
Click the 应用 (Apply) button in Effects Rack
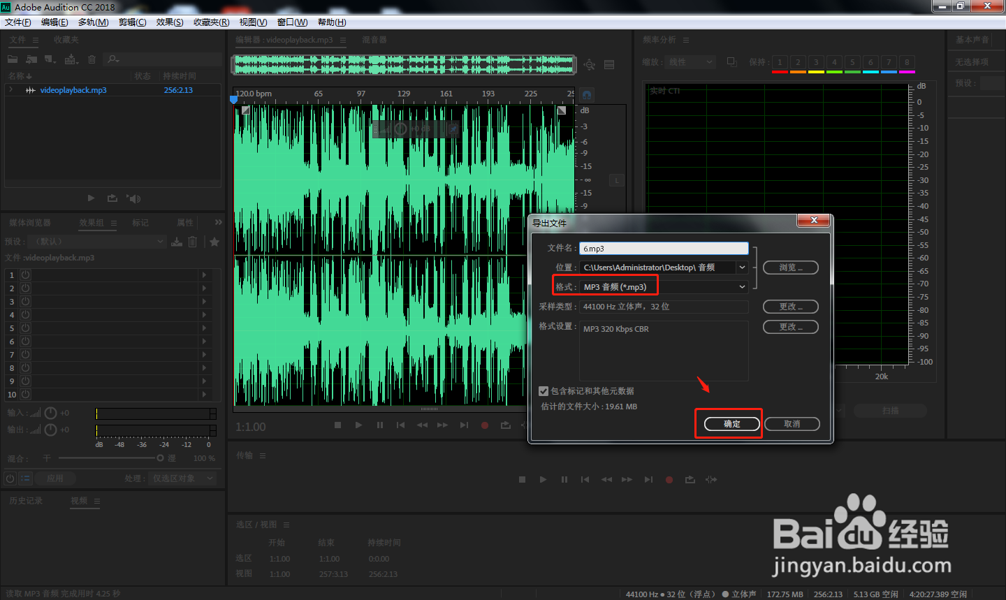[x=55, y=478]
